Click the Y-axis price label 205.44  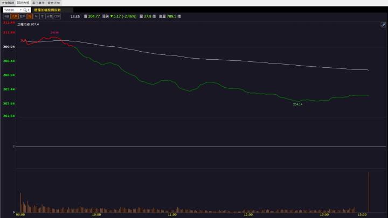[9, 89]
